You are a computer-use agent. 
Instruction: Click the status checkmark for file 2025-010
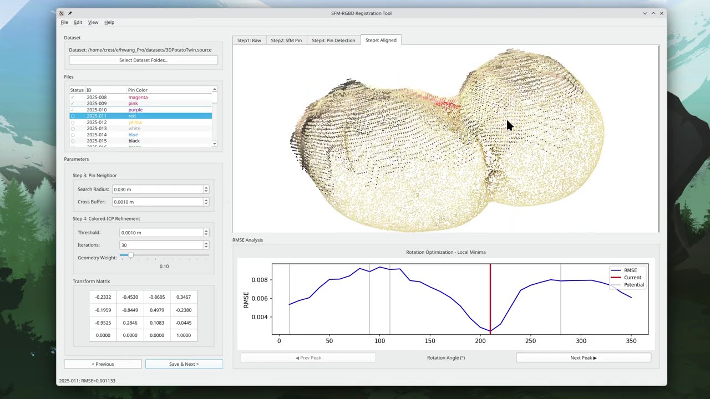pos(72,110)
